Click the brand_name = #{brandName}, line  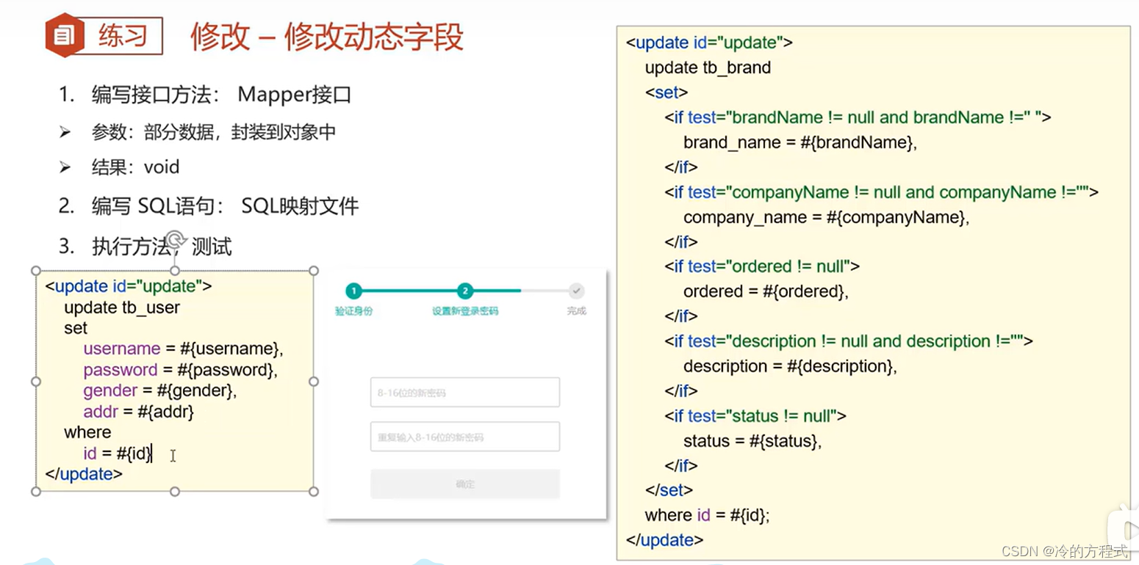800,143
